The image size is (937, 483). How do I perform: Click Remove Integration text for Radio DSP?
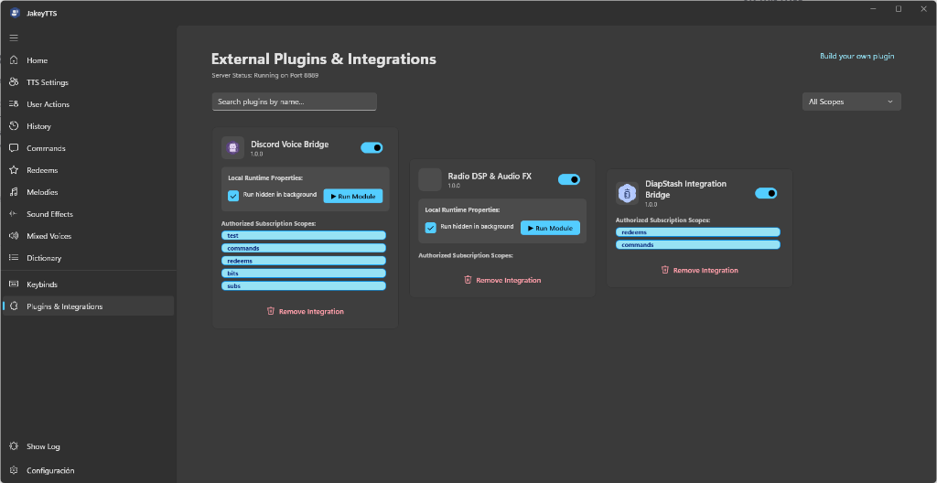click(509, 280)
